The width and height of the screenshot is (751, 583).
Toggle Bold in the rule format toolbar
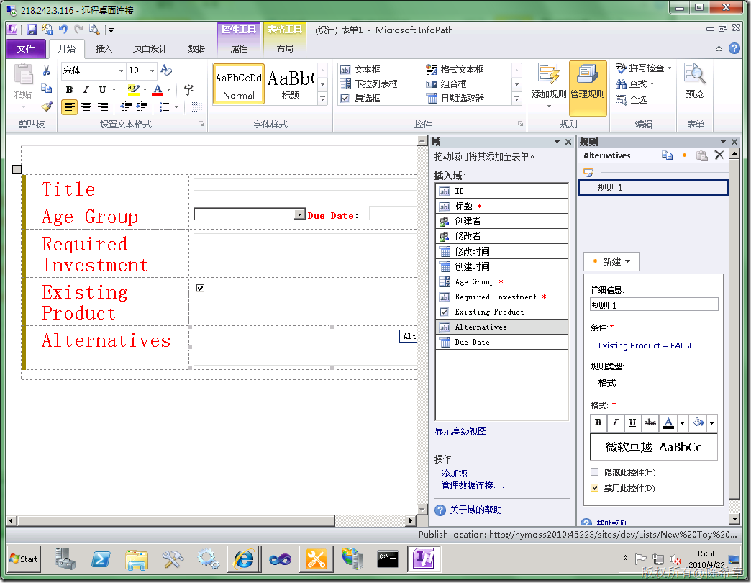pyautogui.click(x=598, y=422)
